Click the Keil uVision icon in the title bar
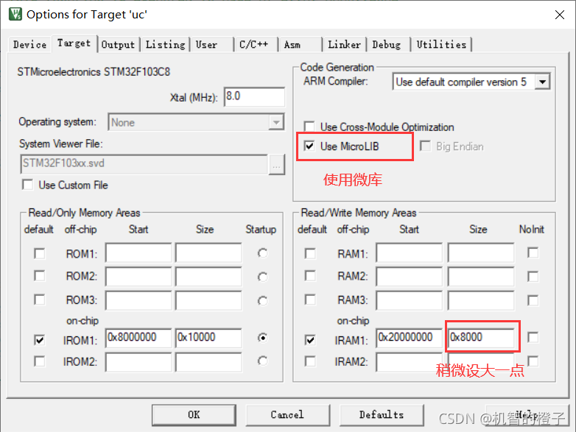 [15, 14]
